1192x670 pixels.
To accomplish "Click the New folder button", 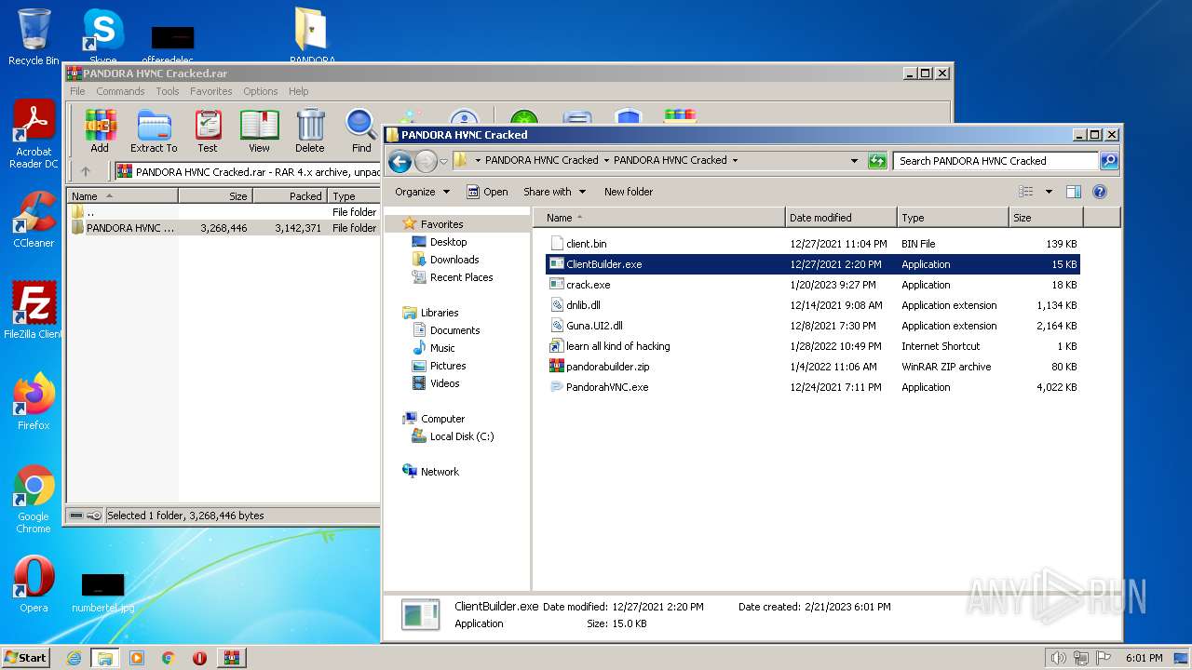I will point(629,192).
